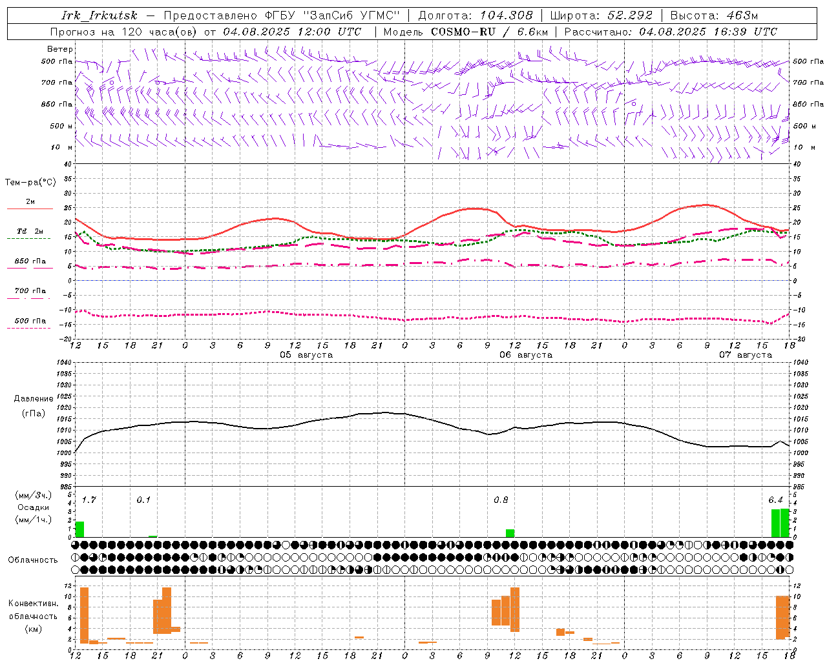This screenshot has width=827, height=661.
Task: Click the 985 value on pressure left axis
Action: click(65, 487)
